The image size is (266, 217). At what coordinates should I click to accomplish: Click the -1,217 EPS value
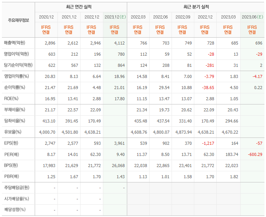tap(208, 143)
